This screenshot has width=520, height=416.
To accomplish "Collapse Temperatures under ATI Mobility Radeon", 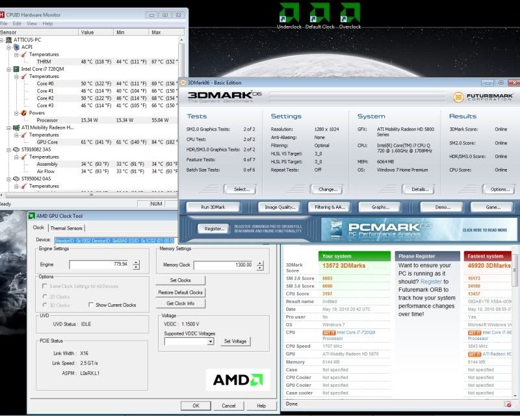I will 16,135.
